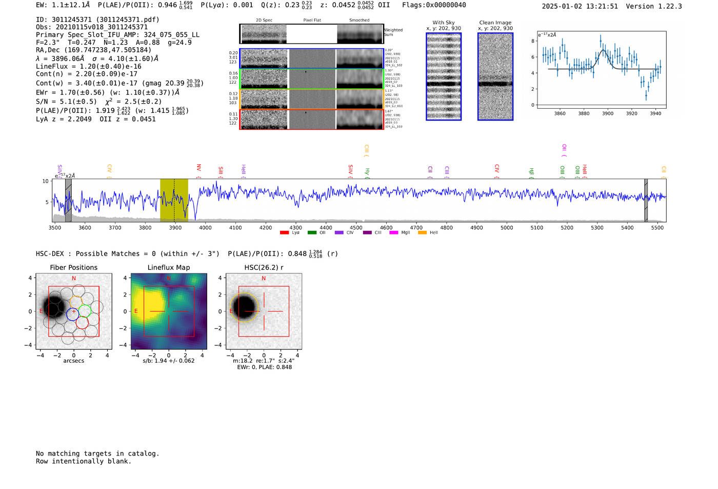The width and height of the screenshot is (718, 489).
Task: Select the s/b: 1.94 +/- 0.062 caption
Action: 169,361
